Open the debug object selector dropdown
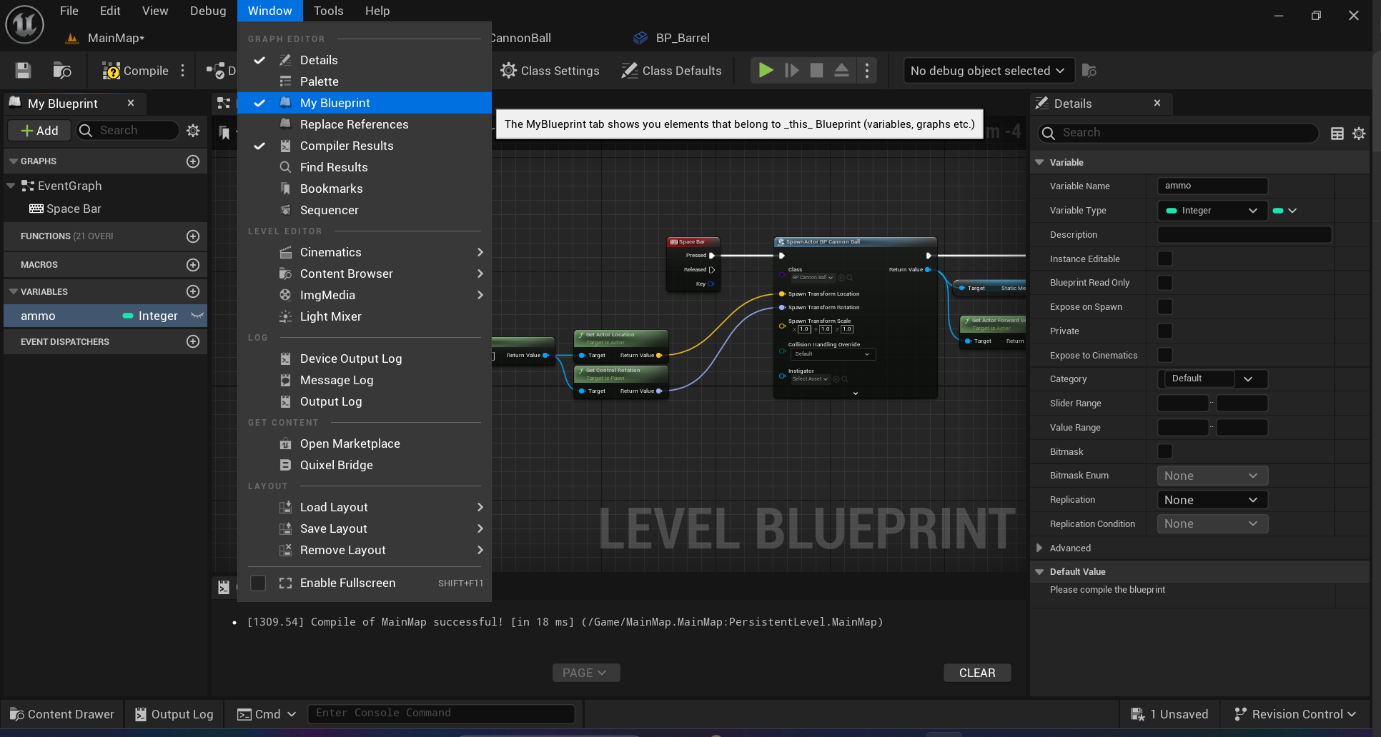This screenshot has height=737, width=1381. tap(989, 71)
